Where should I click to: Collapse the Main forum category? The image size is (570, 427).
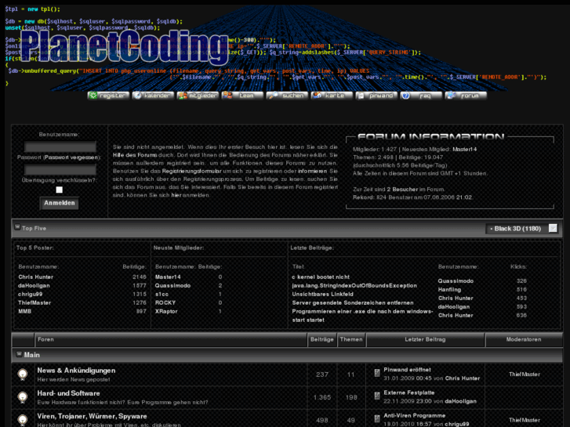[x=20, y=354]
